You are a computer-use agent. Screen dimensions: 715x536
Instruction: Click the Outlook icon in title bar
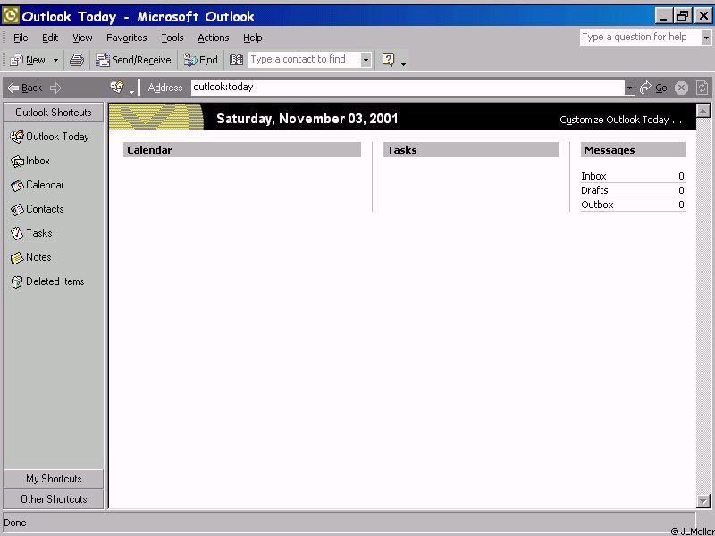click(10, 16)
